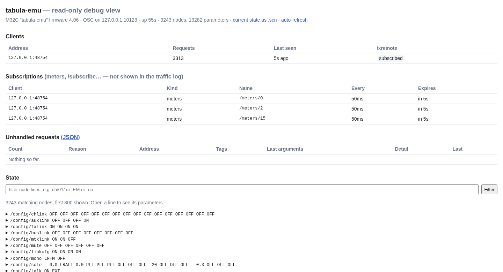
Task: Select the Nothing so far message
Action: click(x=24, y=159)
